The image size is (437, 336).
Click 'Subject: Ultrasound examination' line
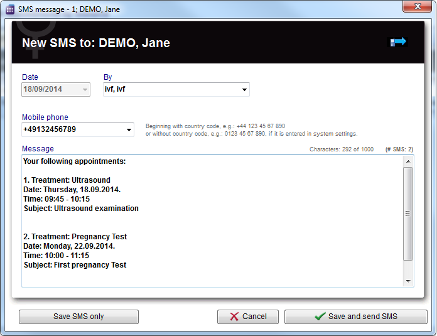[81, 209]
